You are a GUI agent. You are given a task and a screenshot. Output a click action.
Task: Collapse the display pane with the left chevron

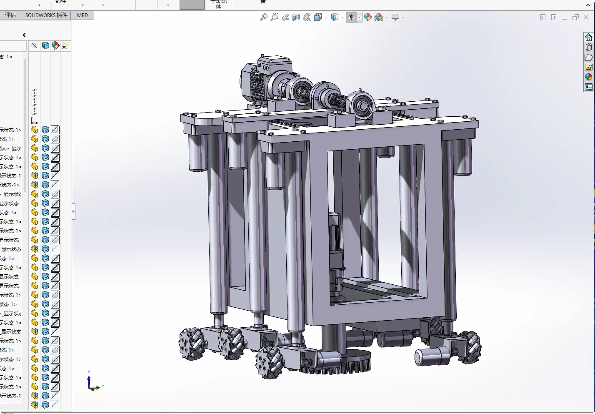[x=24, y=35]
